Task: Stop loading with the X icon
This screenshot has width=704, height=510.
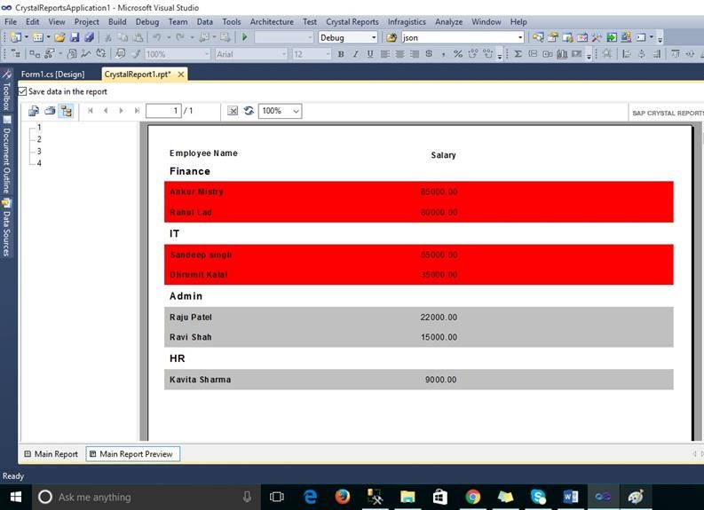Action: point(233,111)
